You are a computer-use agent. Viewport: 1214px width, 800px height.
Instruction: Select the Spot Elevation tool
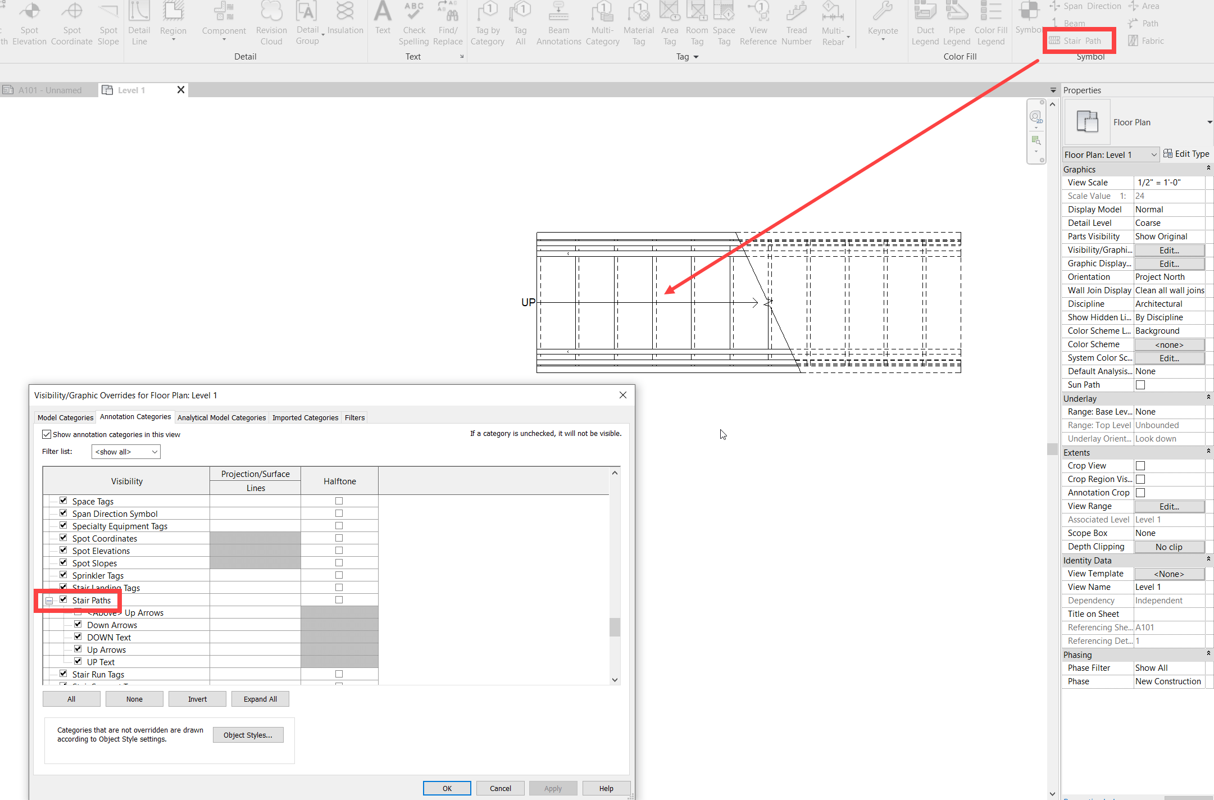pyautogui.click(x=29, y=24)
